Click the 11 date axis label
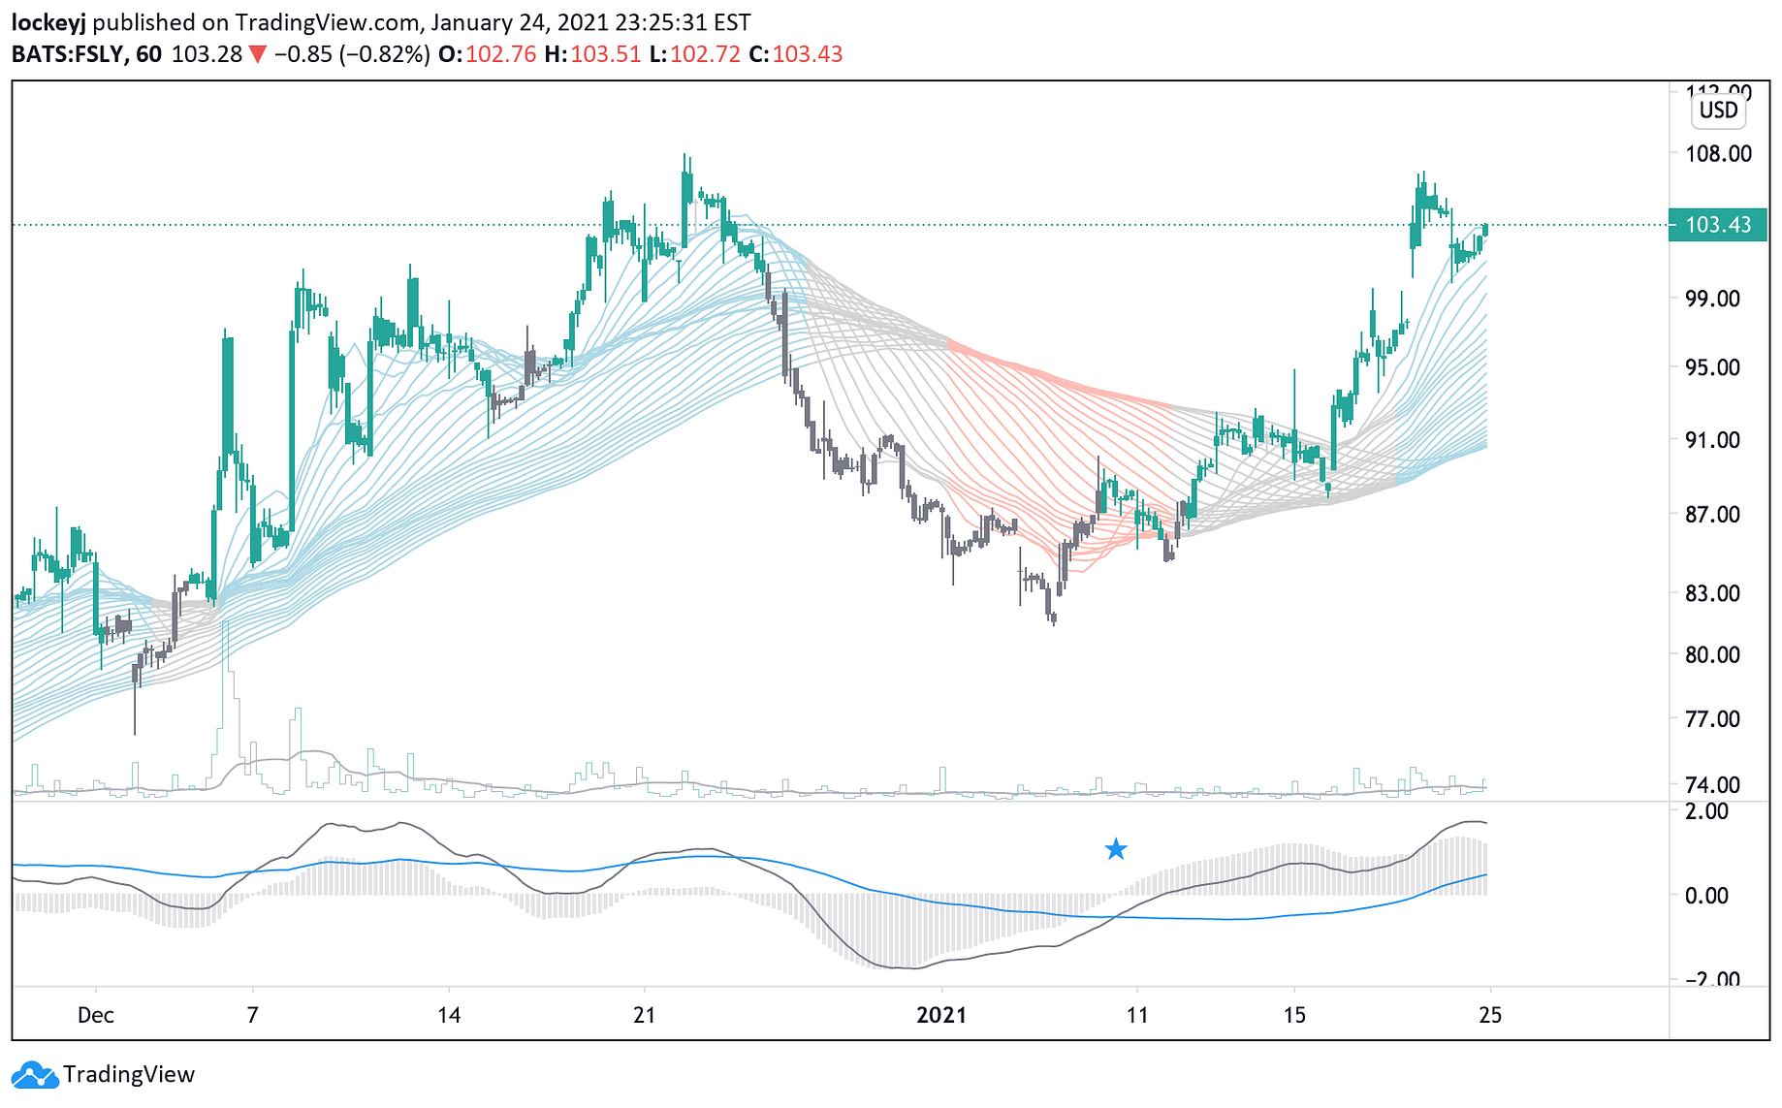Image resolution: width=1782 pixels, height=1108 pixels. pos(1137,1015)
